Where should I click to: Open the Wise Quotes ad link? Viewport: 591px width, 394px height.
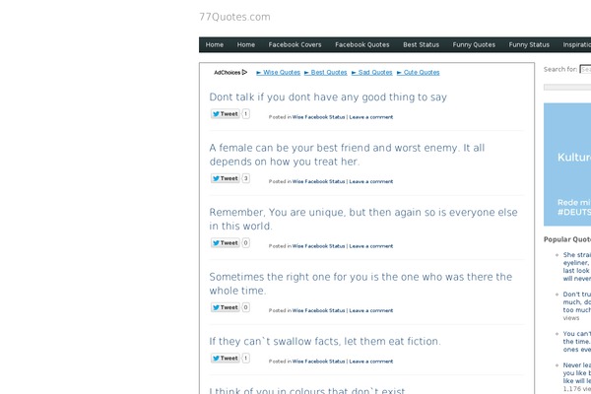278,72
